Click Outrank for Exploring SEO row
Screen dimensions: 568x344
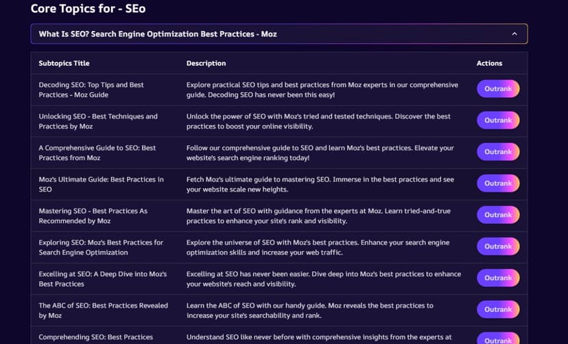click(x=498, y=246)
